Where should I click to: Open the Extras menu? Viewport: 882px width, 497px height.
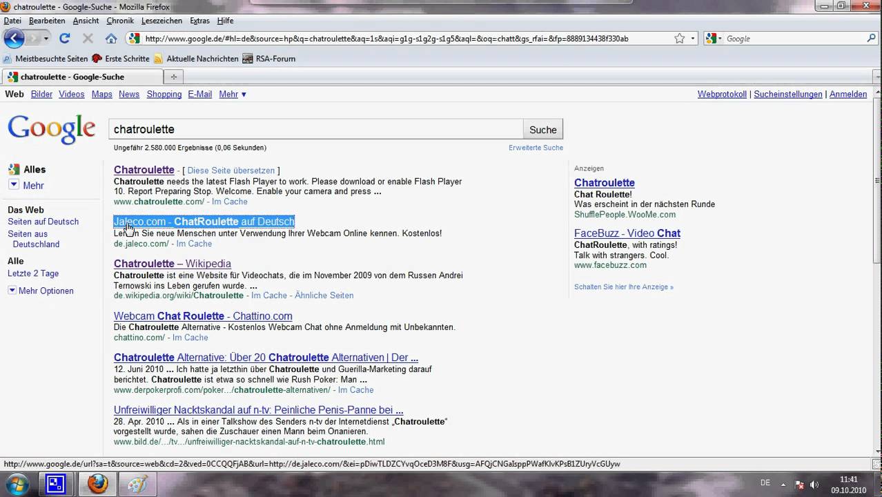[199, 21]
